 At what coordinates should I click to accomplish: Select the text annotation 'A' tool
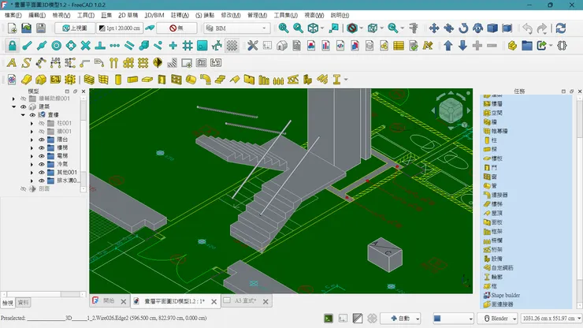12,62
